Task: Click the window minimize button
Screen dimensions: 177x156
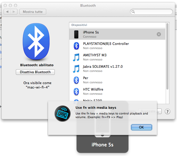Action: click(10, 5)
